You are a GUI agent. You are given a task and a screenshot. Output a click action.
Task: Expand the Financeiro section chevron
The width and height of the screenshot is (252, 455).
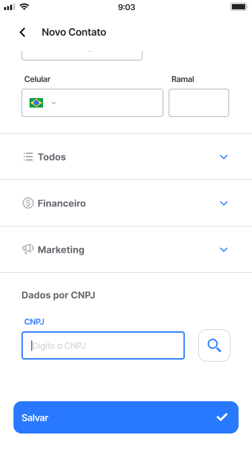coord(224,203)
